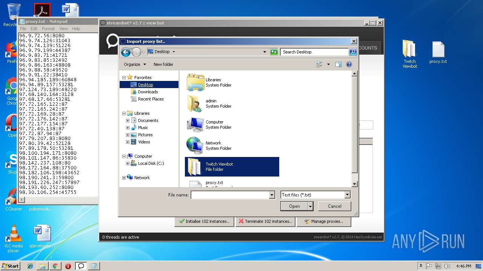Select Downloads in Favorites
483x271 pixels.
coord(148,92)
